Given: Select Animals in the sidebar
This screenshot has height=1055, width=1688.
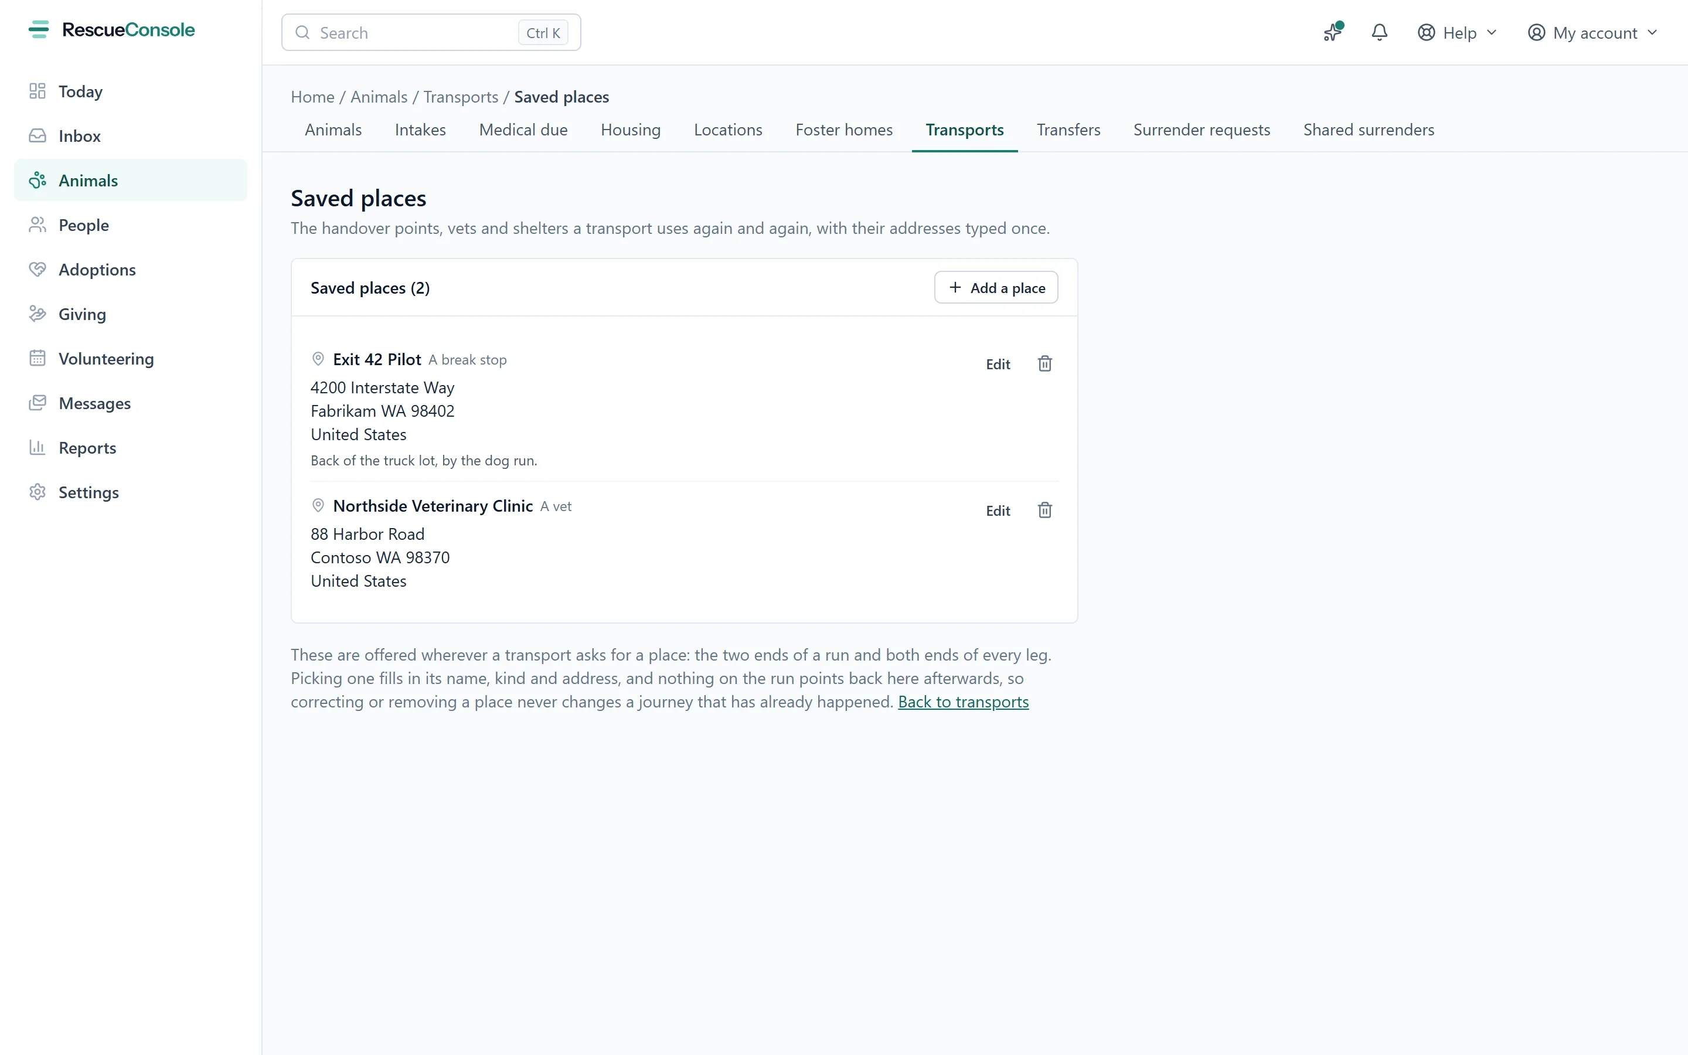Looking at the screenshot, I should [x=131, y=180].
